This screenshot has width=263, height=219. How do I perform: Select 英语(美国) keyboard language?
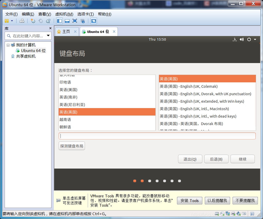click(107, 90)
